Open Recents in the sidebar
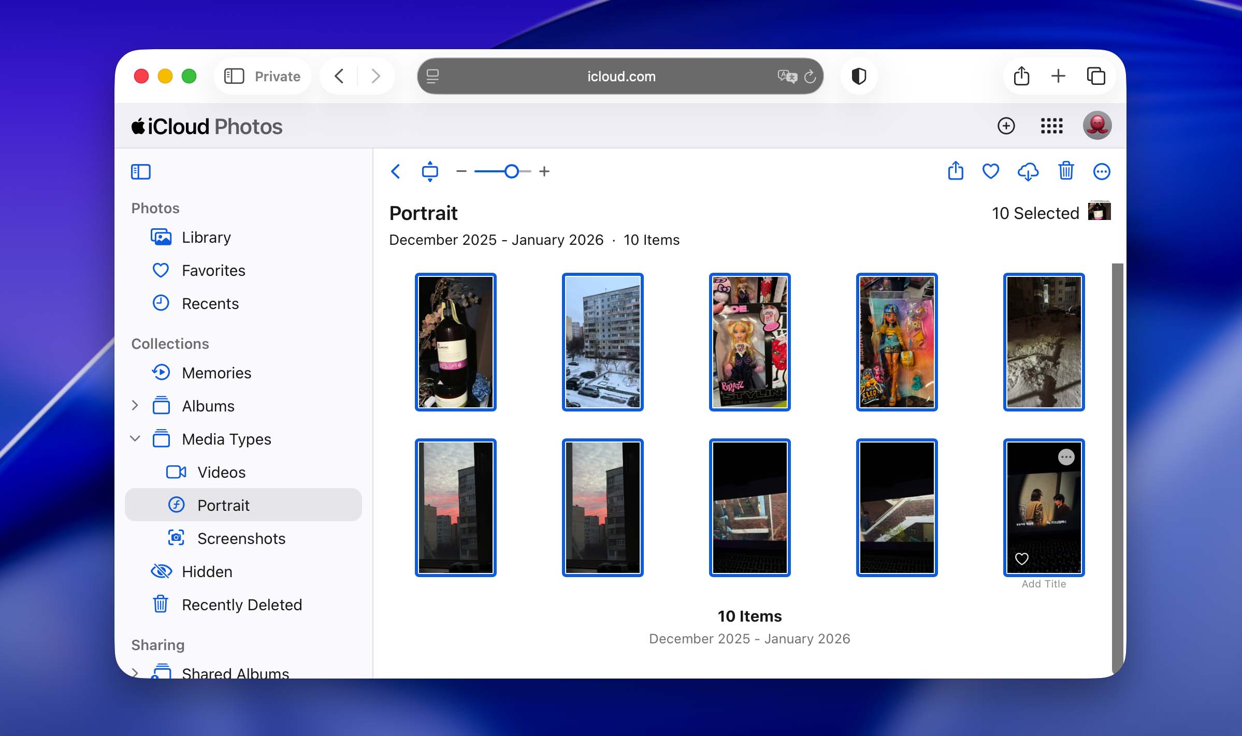Viewport: 1242px width, 736px height. tap(243, 303)
